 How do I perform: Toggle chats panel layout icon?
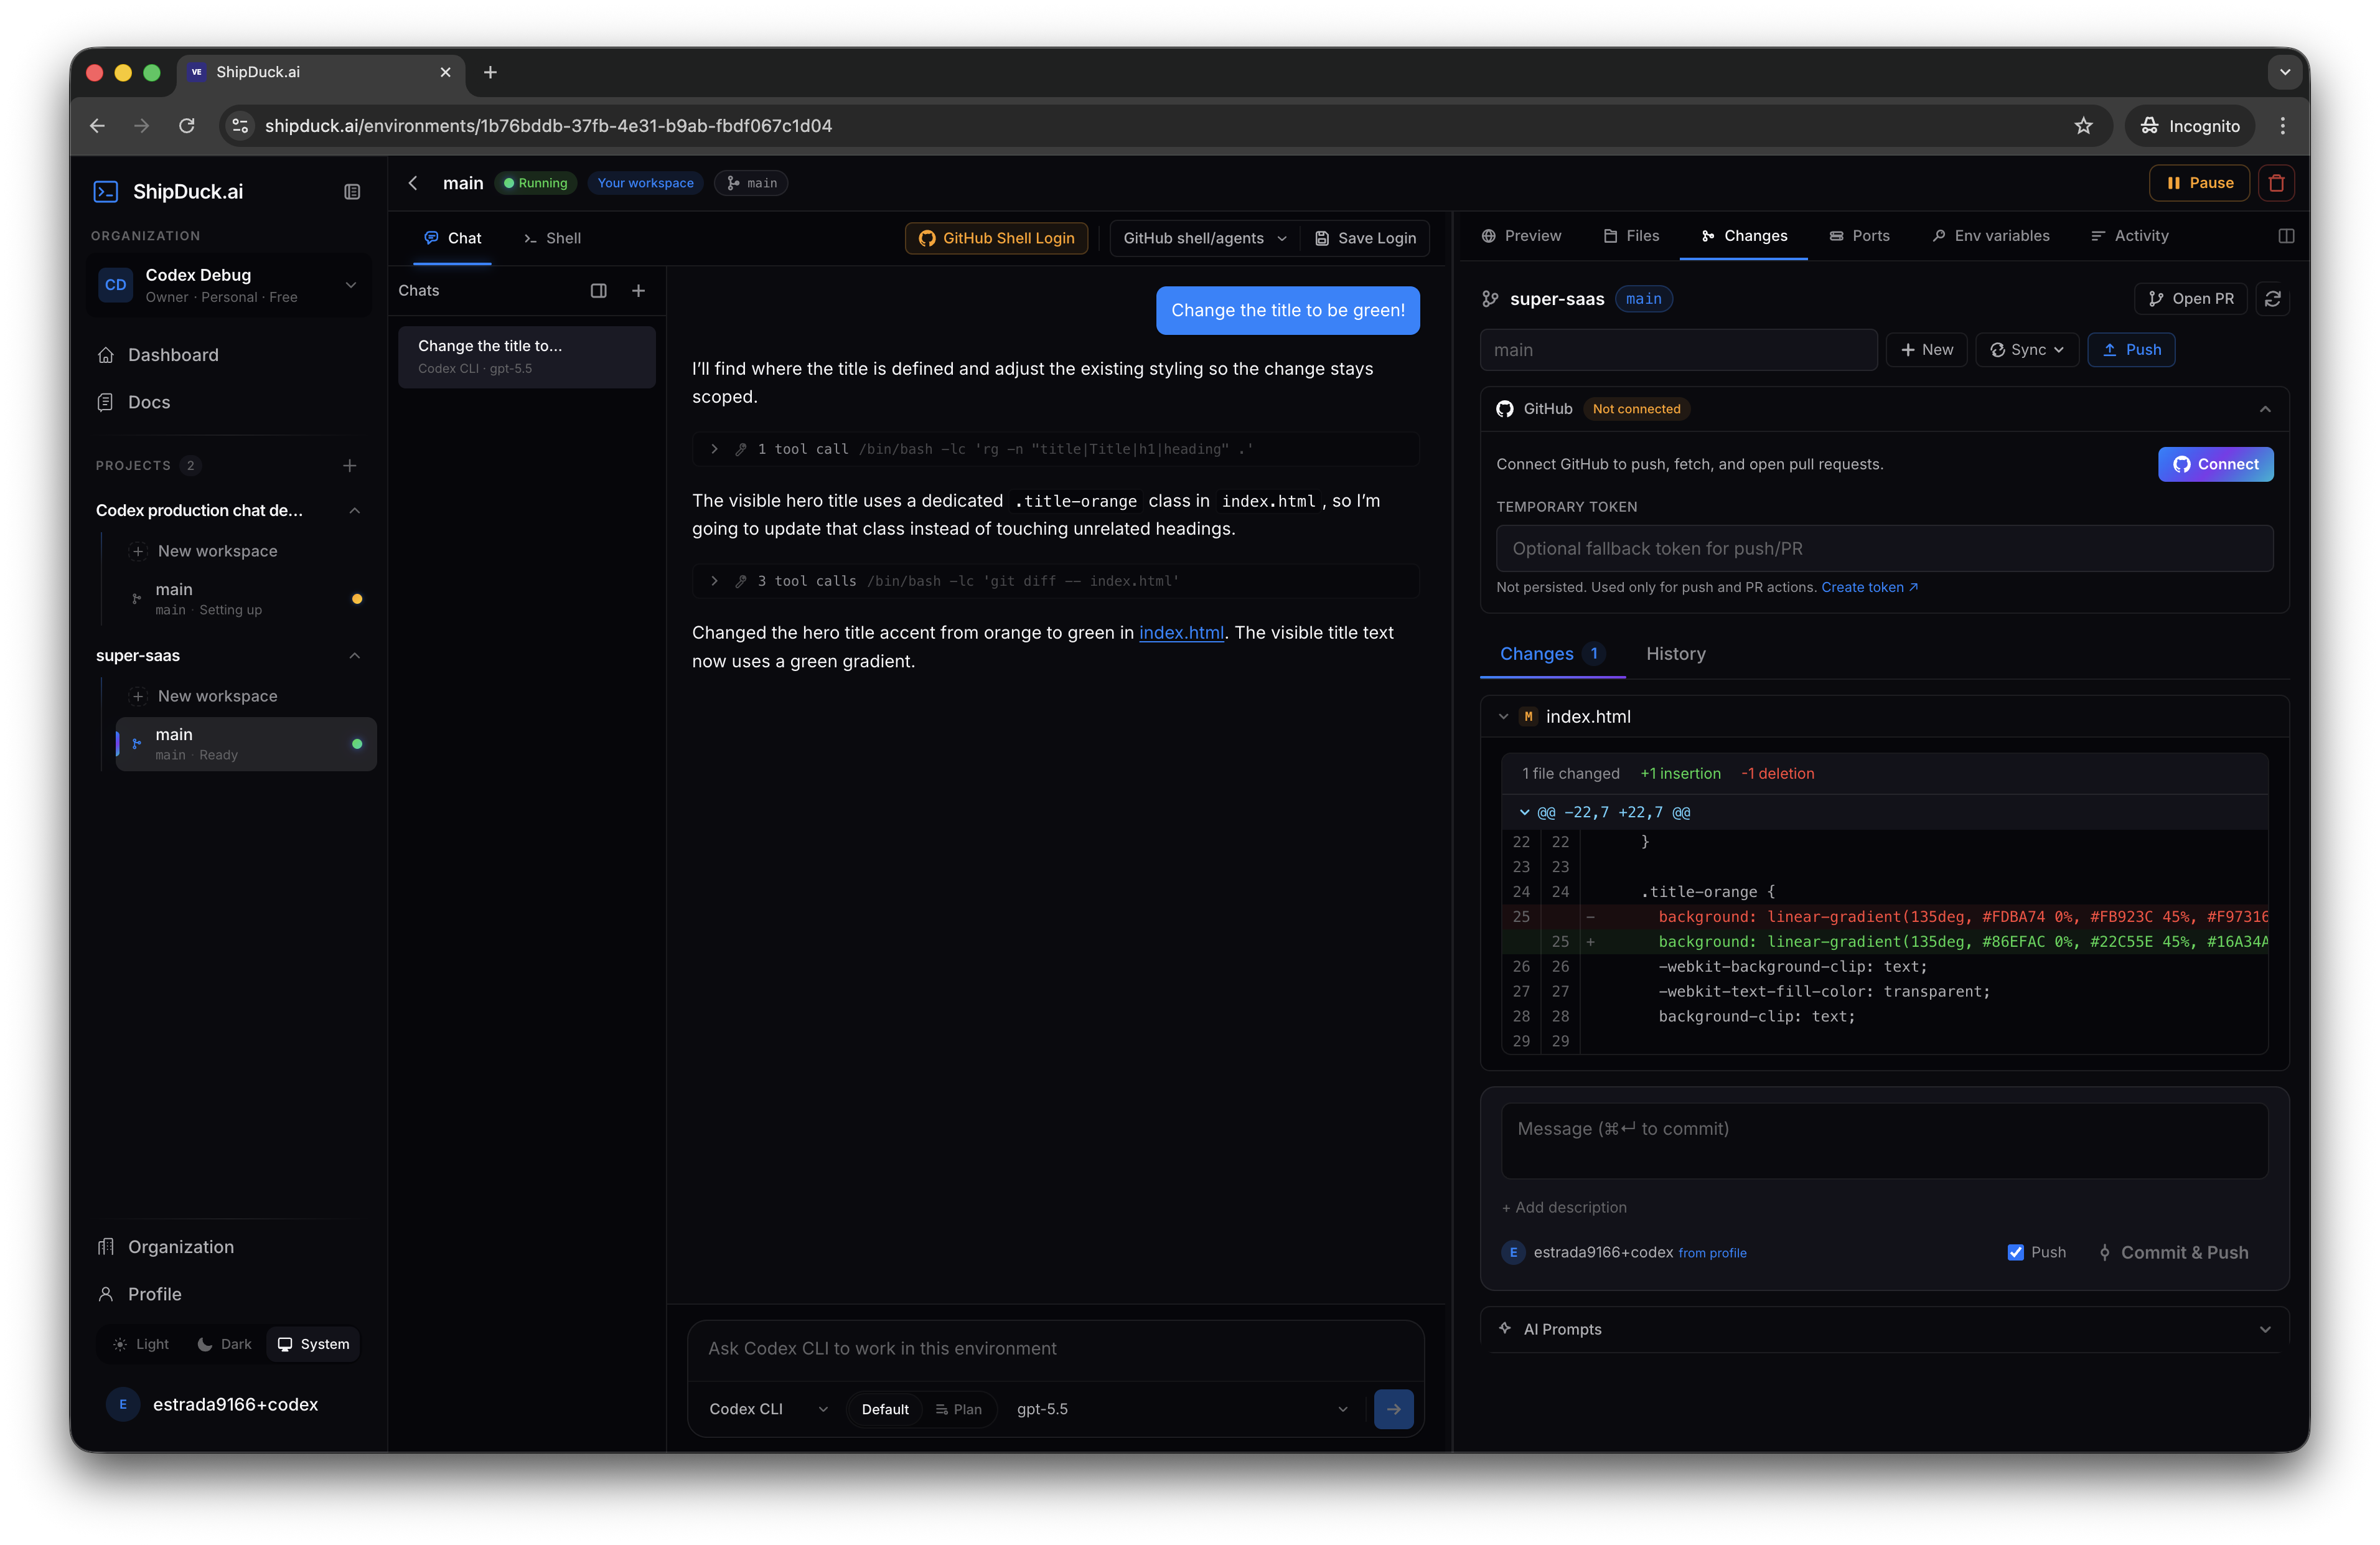coord(598,291)
